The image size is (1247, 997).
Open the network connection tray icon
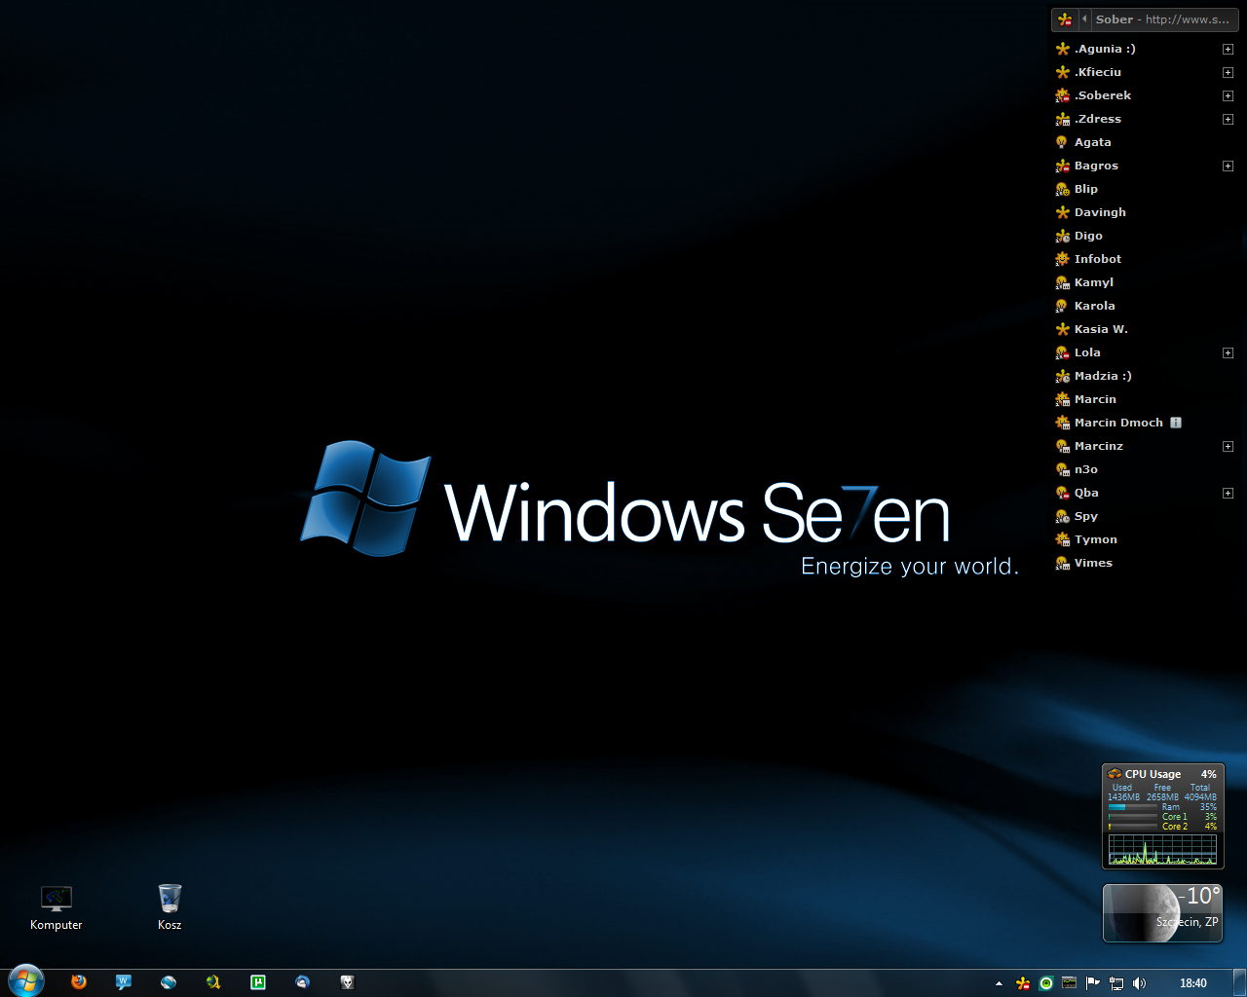(x=1116, y=983)
